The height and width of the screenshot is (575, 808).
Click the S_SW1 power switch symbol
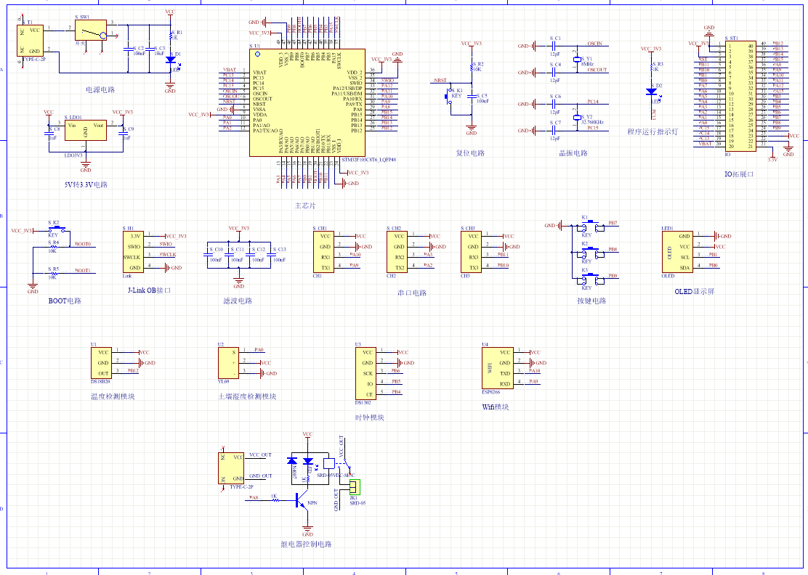(x=92, y=30)
